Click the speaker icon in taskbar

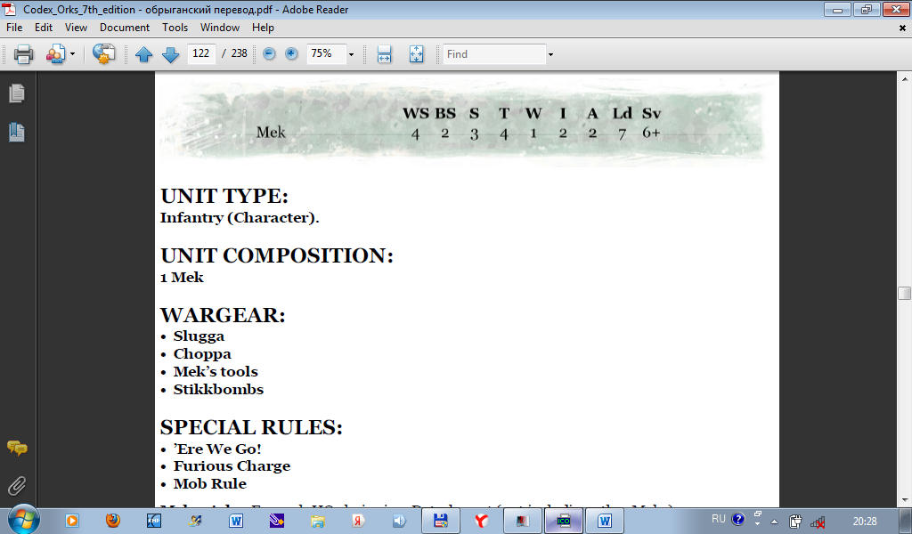pyautogui.click(x=399, y=521)
